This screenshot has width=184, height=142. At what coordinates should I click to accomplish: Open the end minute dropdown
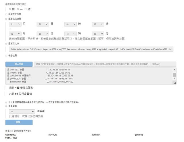[x=97, y=33]
